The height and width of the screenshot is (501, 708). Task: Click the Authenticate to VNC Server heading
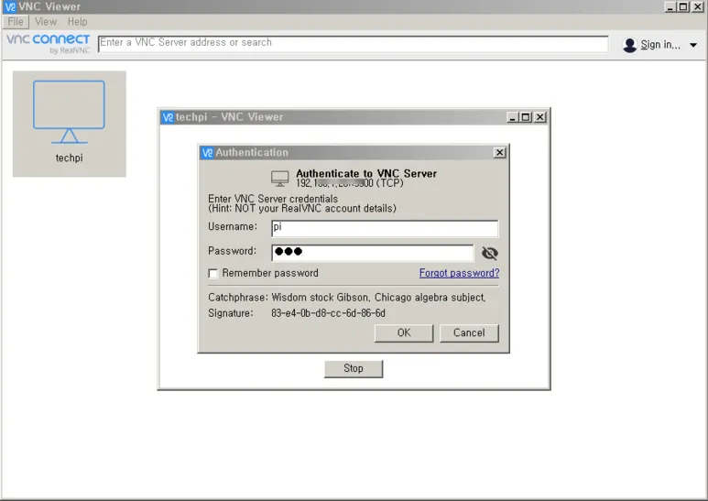coord(366,173)
